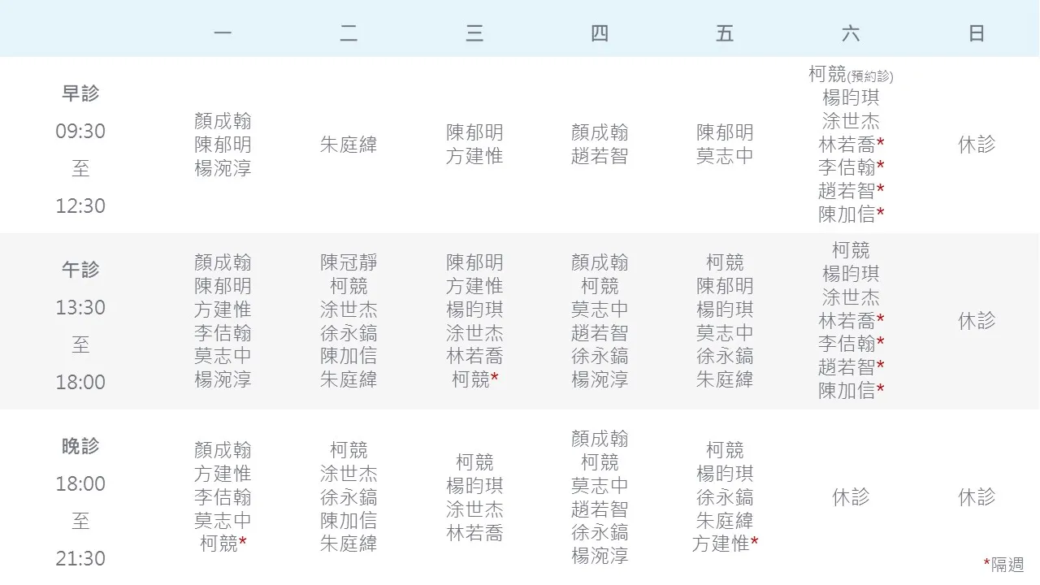Select the 晚診 row label
Screen dimensions: 1040x585
click(x=80, y=446)
